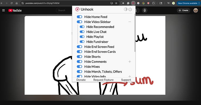Screen dimensions: 201x105
Task: Toggle Hide Mixes switch
Action: (80, 66)
